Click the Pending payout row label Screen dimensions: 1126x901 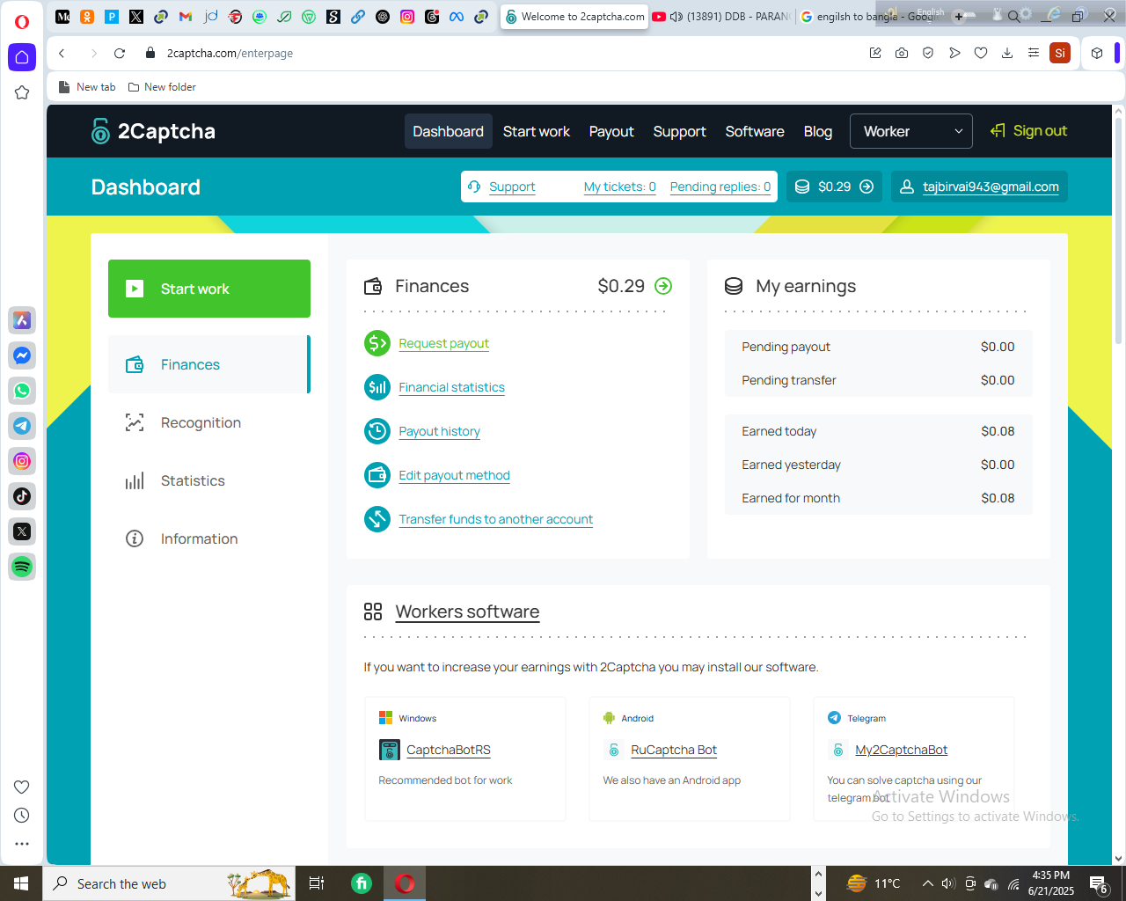(786, 347)
